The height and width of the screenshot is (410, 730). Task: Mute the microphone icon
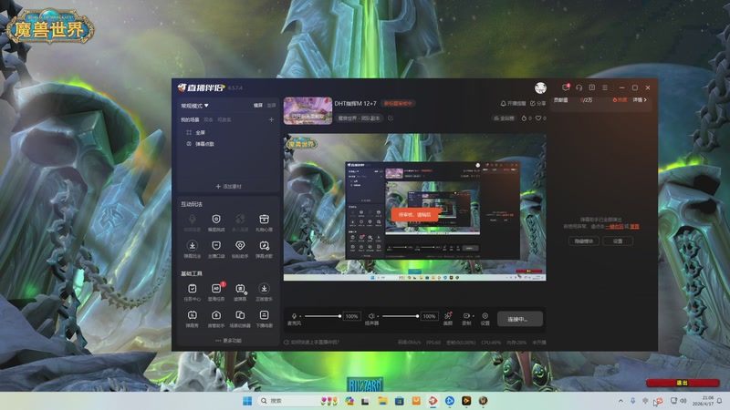pyautogui.click(x=294, y=315)
